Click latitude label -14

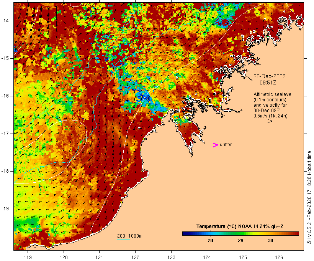[5, 21]
